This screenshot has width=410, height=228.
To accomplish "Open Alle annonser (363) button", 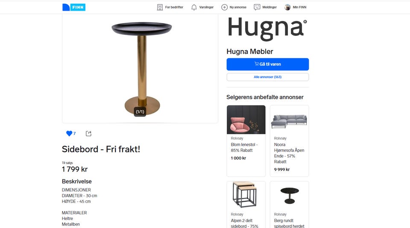I will point(267,77).
